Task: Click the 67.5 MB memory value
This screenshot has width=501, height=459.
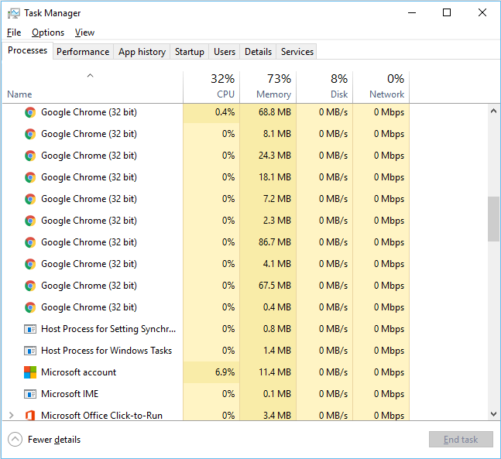Action: pyautogui.click(x=275, y=286)
